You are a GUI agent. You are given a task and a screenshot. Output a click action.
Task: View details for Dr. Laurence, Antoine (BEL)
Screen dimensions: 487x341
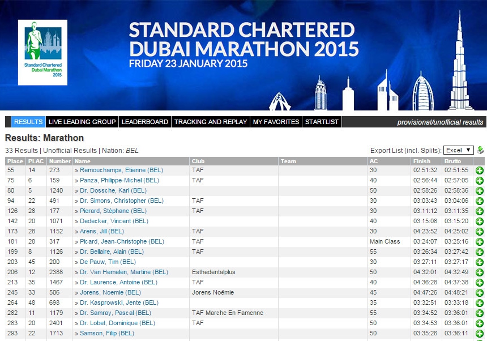[119, 283]
